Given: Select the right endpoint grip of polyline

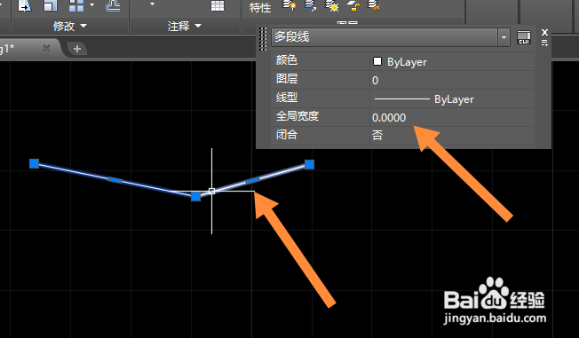Looking at the screenshot, I should (309, 165).
